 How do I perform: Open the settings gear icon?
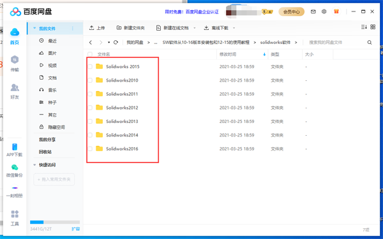pos(324,11)
